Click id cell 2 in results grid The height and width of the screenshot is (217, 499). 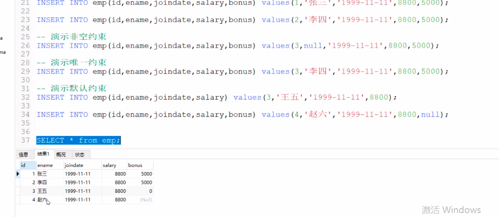coord(28,182)
